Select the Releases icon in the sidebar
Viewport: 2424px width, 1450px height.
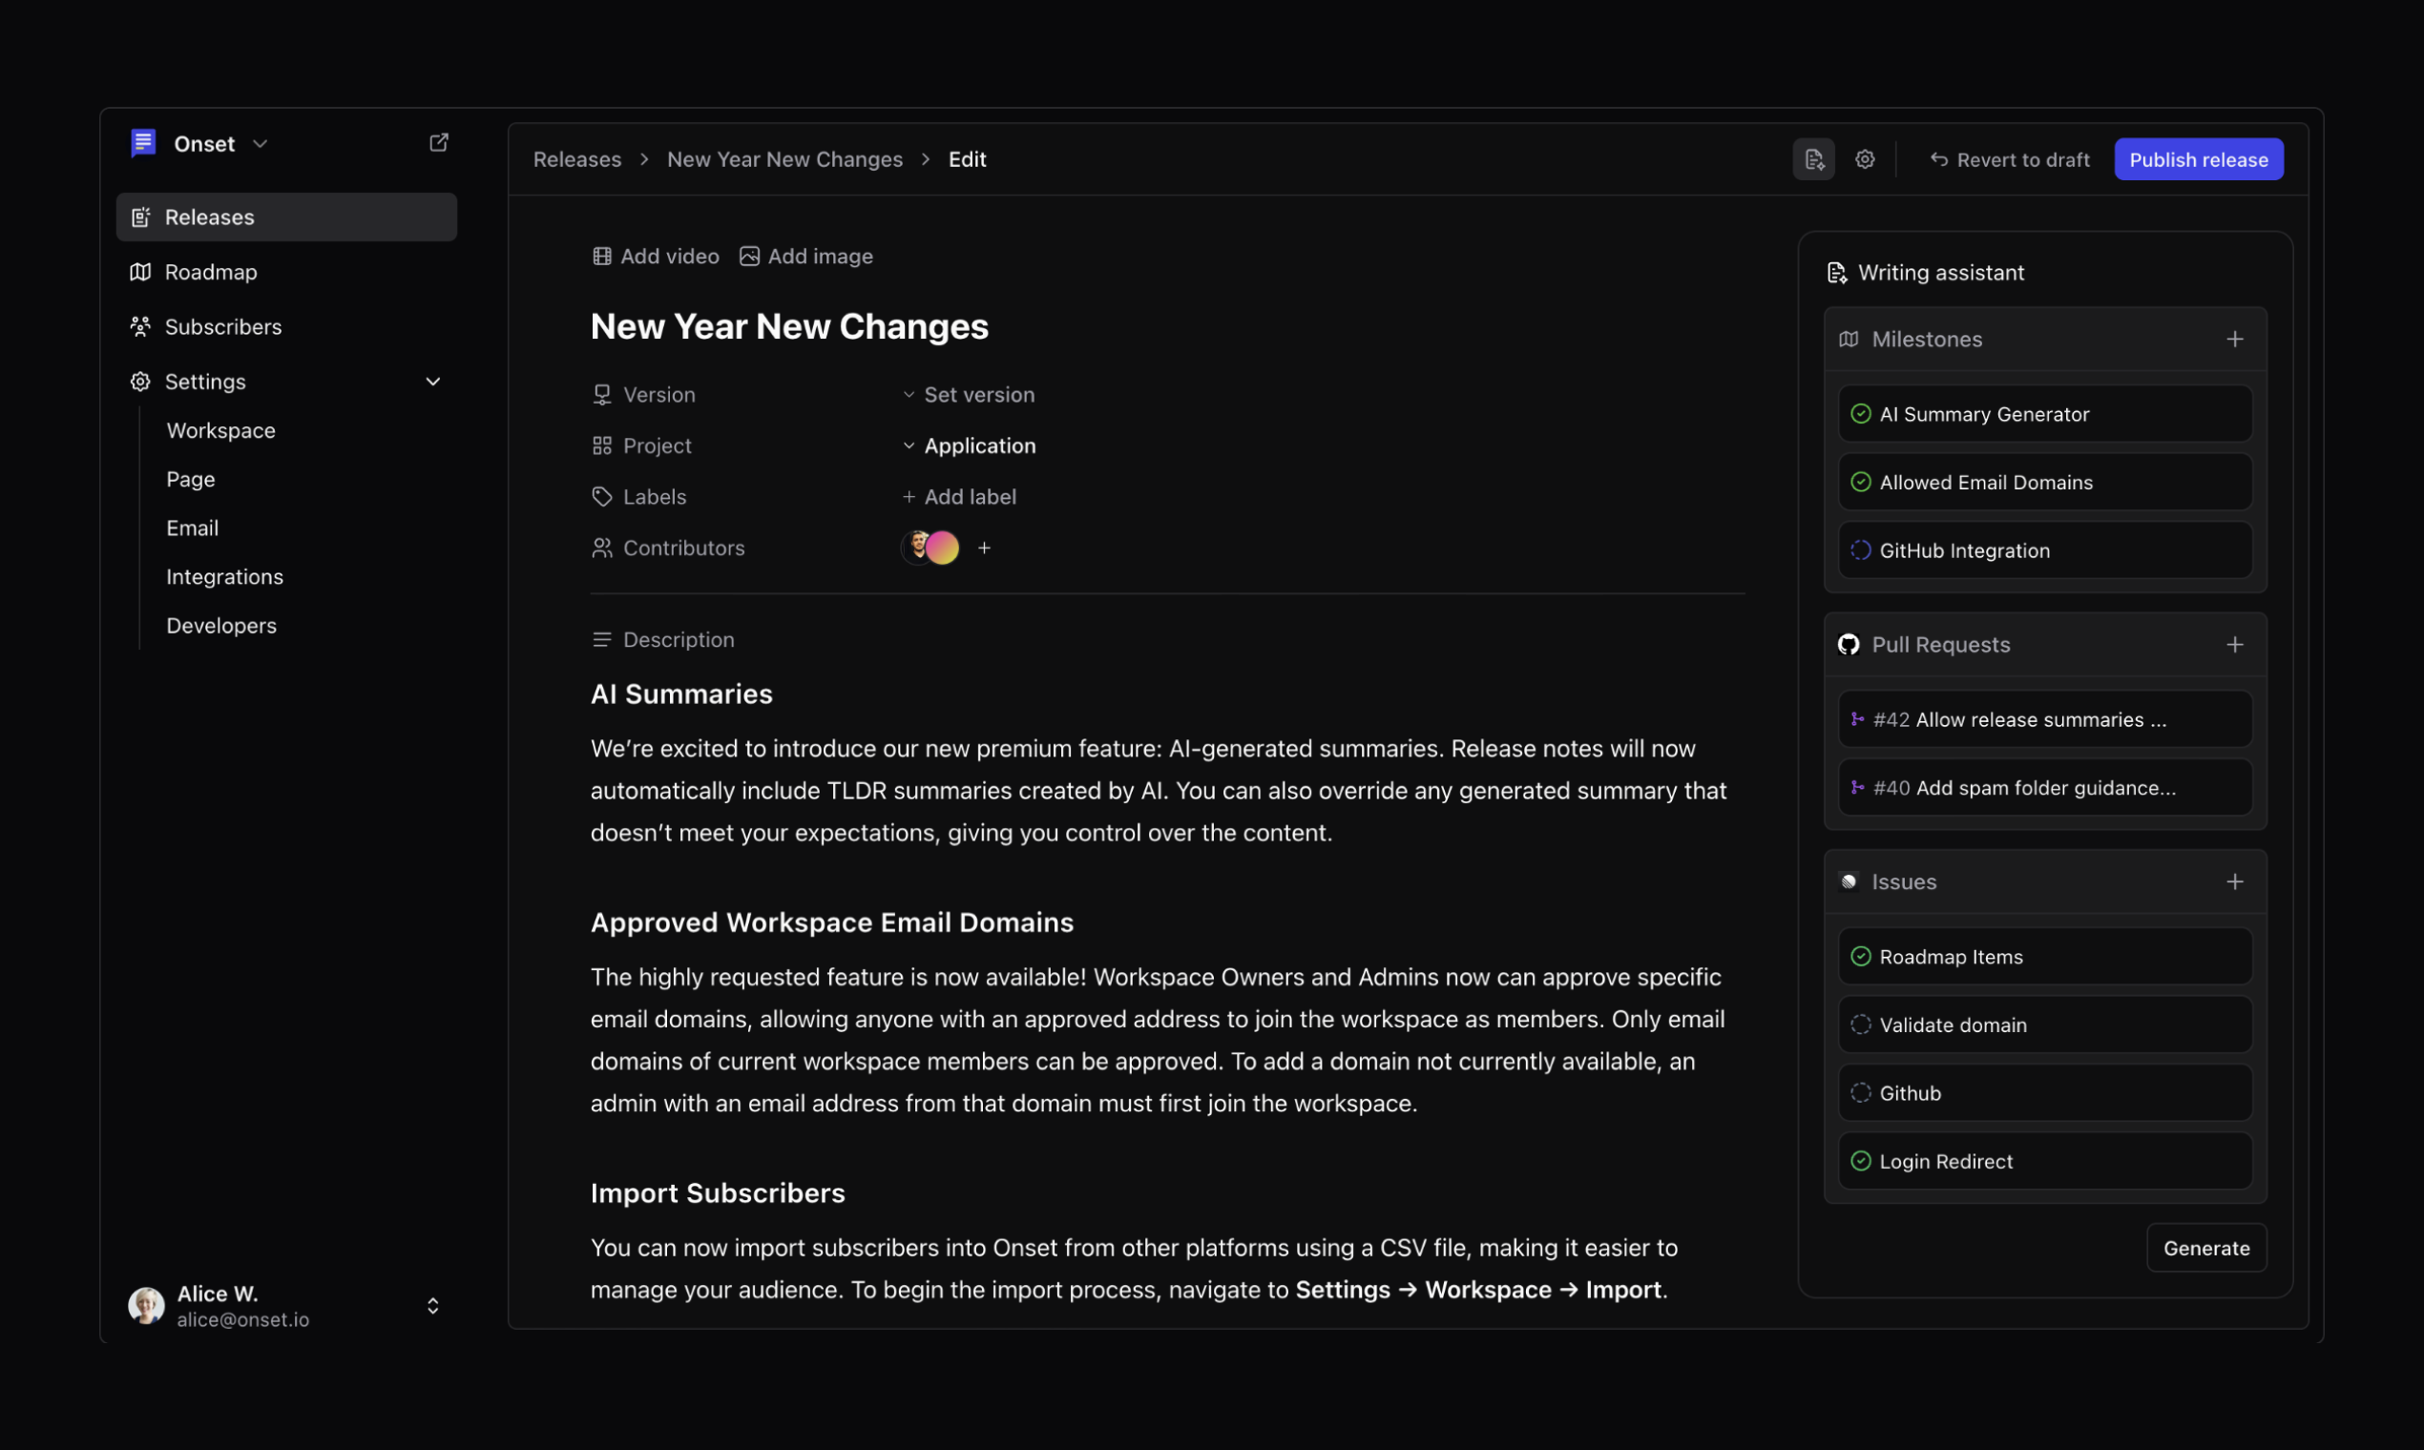(140, 216)
